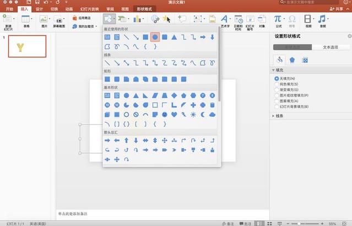Image resolution: width=352 pixels, height=226 pixels.
Task: Toggle 备注 notes in status bar
Action: tap(228, 224)
